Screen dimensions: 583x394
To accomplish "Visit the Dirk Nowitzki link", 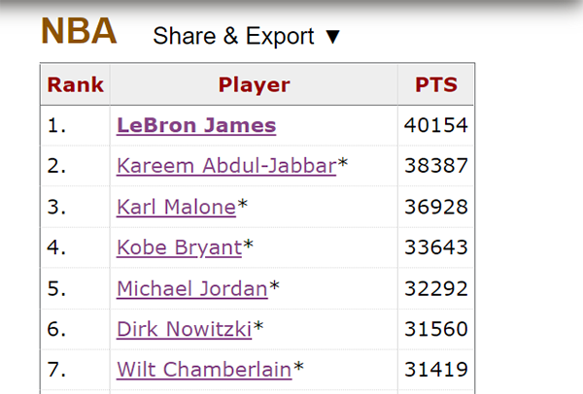I will click(x=185, y=329).
